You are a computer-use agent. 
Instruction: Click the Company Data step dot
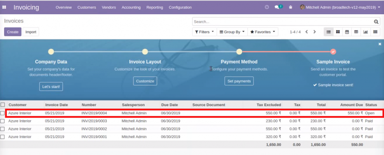point(51,52)
